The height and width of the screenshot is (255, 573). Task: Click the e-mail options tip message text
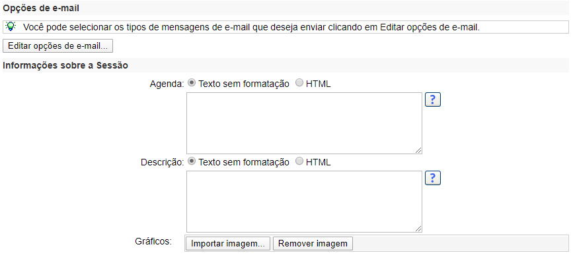(x=251, y=27)
